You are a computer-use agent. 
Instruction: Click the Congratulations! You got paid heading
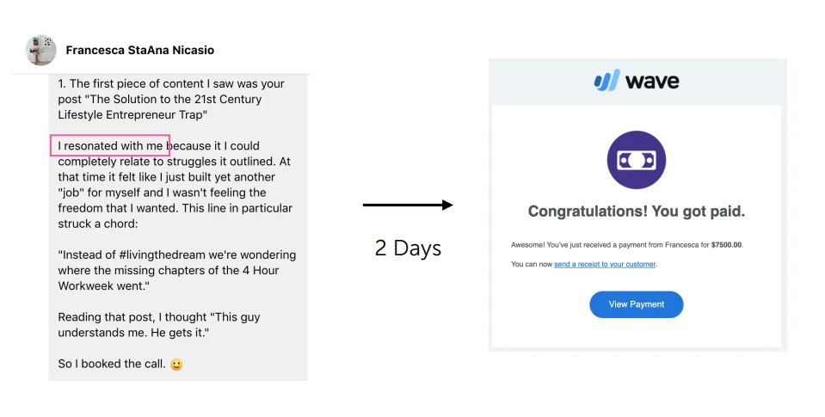coord(636,212)
